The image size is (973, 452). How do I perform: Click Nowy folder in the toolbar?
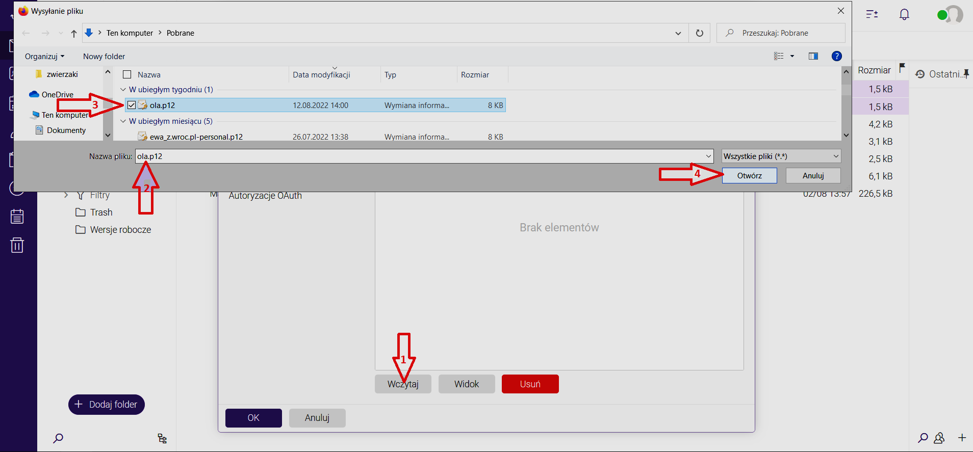pos(104,57)
